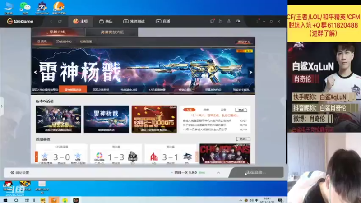Refresh the WeGame page
361x203 pixels.
point(60,21)
